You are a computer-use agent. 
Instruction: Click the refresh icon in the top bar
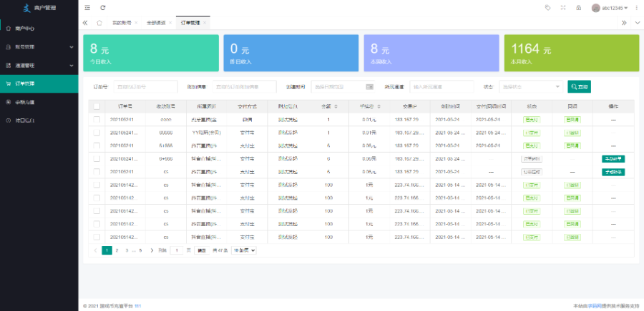click(103, 8)
